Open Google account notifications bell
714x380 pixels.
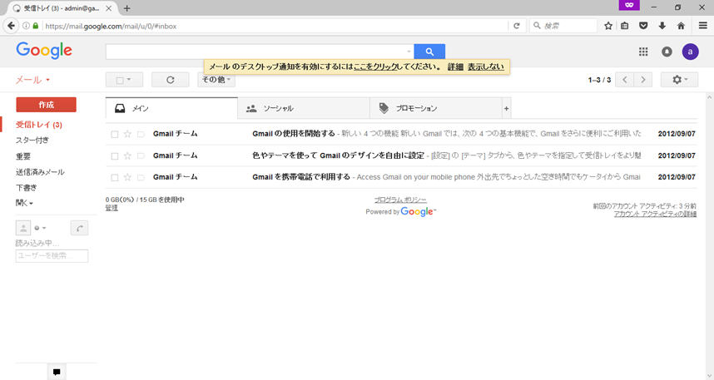pyautogui.click(x=667, y=52)
